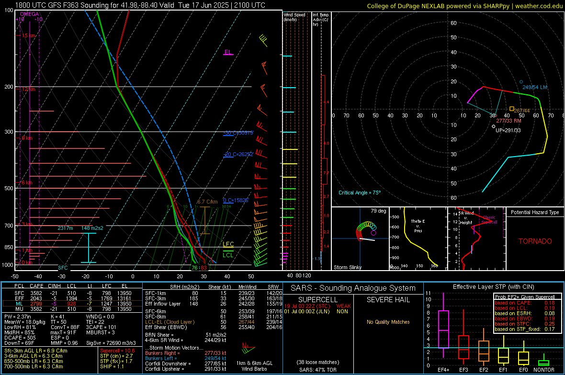Click the 1km & 6km AGL wind barbs glyph

(x=248, y=348)
